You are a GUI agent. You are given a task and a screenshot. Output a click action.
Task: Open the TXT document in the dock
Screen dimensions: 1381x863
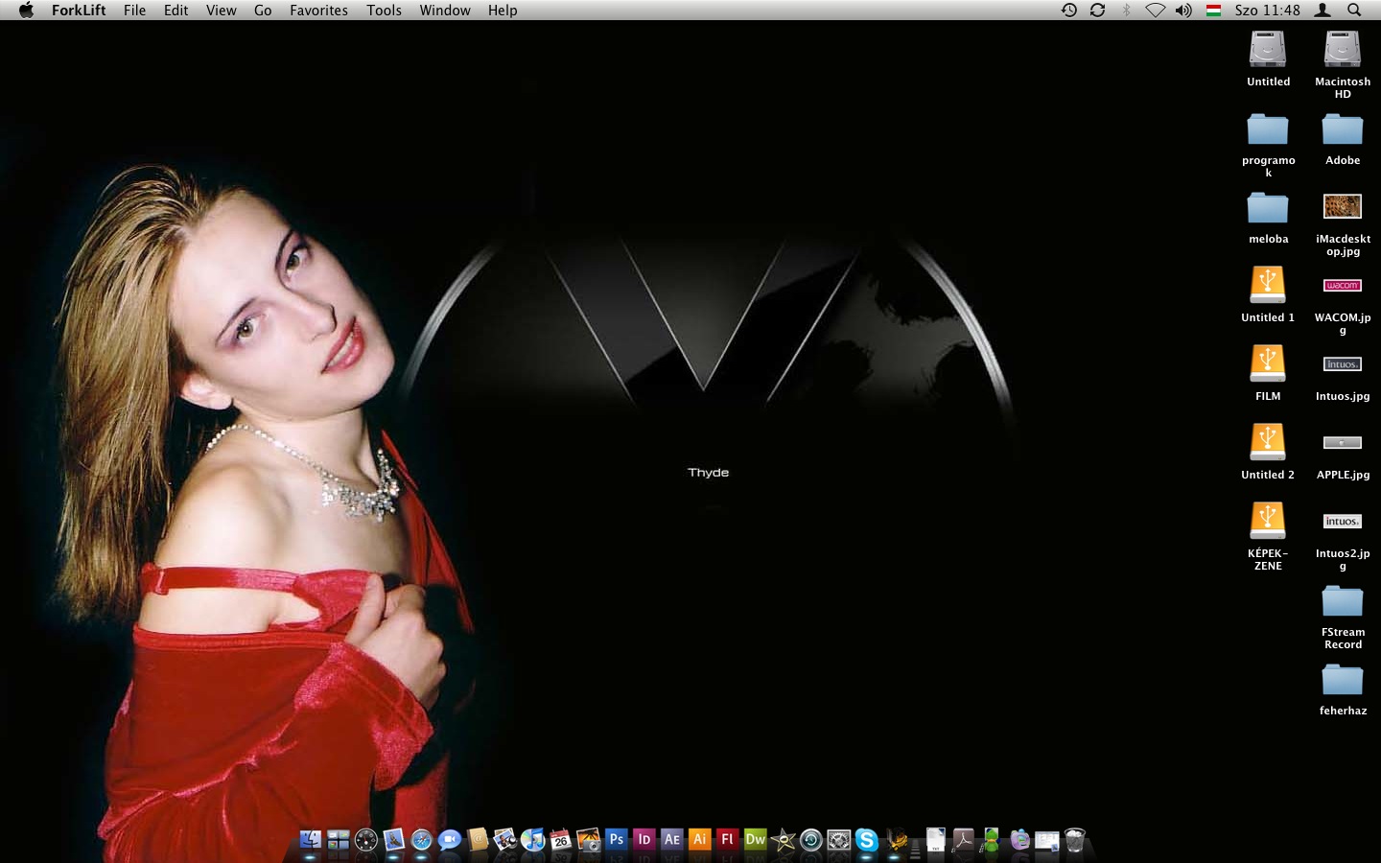coord(935,840)
